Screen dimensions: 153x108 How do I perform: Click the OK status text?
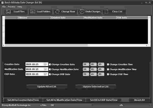(x=53, y=105)
